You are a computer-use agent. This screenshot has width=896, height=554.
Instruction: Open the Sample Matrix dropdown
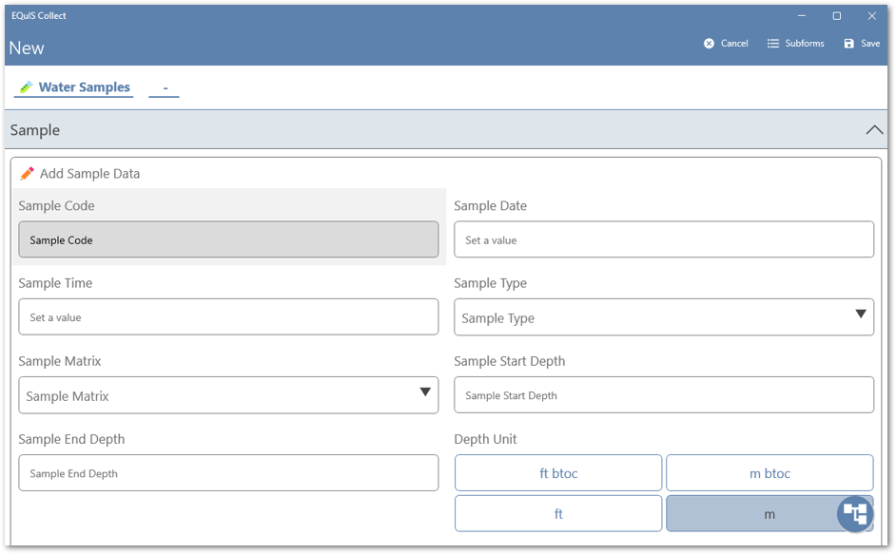(425, 394)
